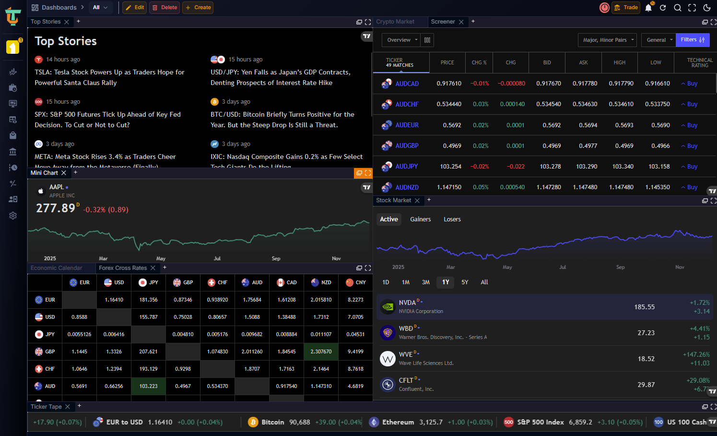Open the settings gear in the sidebar
The image size is (717, 436).
pyautogui.click(x=13, y=216)
